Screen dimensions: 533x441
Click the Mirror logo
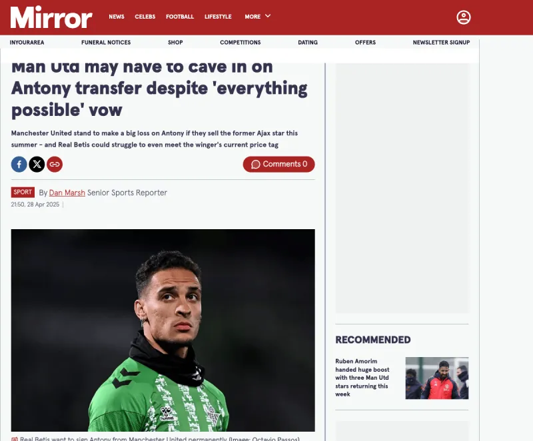pyautogui.click(x=51, y=17)
